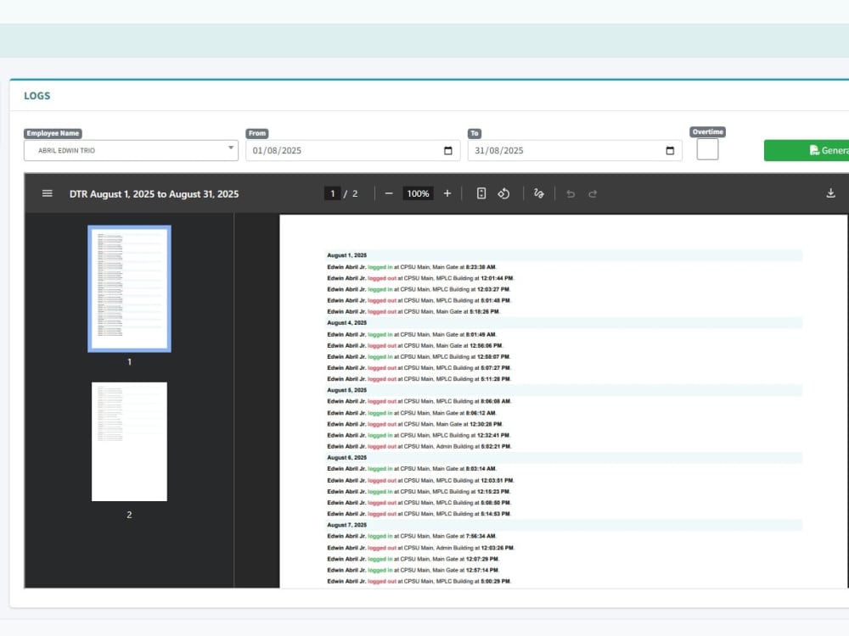Click the PDF title 'DTR August 1, 2025 to August 31, 2025'
Screen dimensions: 849x636
[154, 193]
